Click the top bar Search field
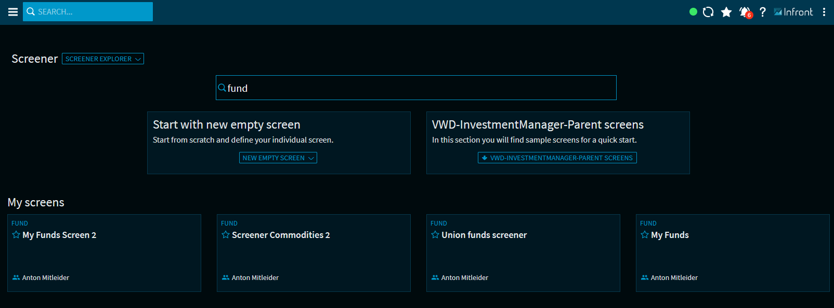Screen dimensions: 834x308 pyautogui.click(x=88, y=12)
